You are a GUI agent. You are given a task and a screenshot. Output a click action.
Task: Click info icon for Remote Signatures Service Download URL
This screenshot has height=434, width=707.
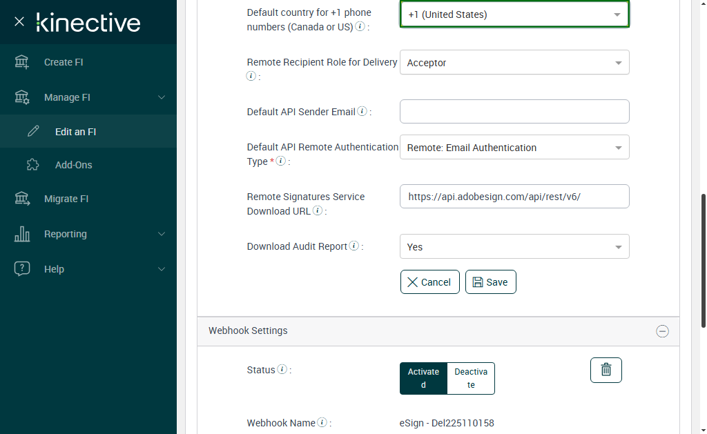[318, 210]
